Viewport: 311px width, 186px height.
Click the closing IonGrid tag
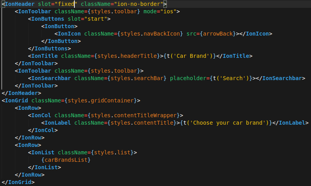[18, 182]
